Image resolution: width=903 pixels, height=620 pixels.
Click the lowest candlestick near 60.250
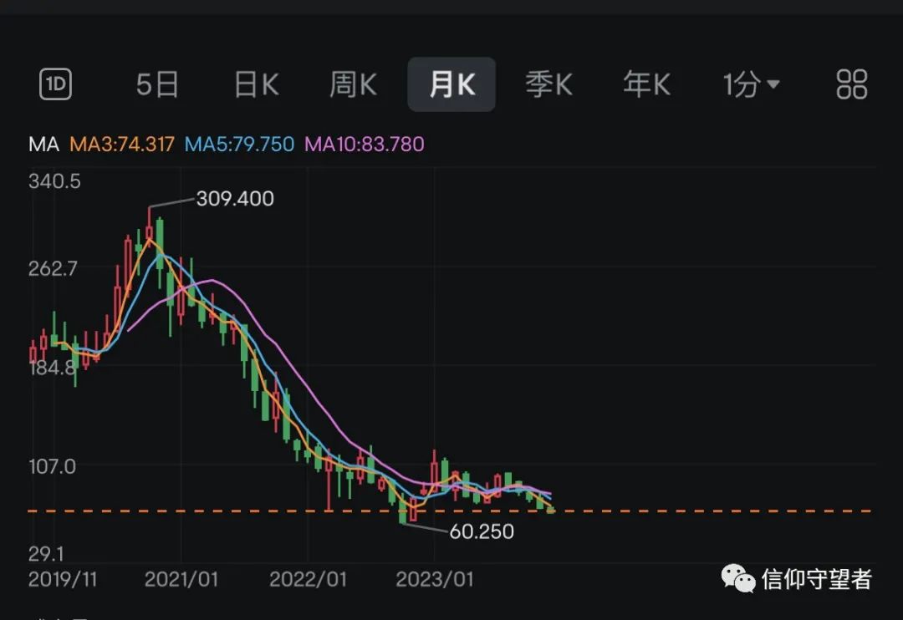pos(402,511)
